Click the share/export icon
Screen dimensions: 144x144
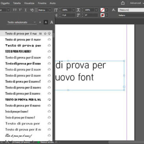tap(123, 3)
